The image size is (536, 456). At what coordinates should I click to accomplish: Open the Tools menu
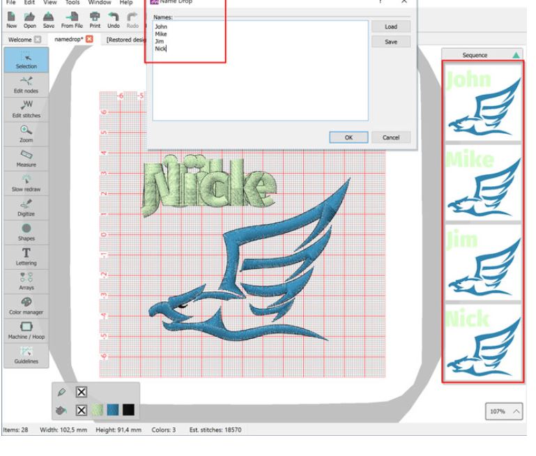pyautogui.click(x=73, y=3)
